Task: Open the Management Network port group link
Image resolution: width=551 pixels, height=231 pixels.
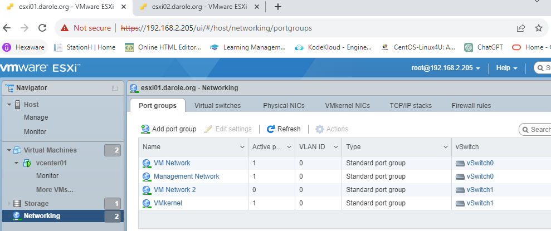Action: tap(187, 176)
